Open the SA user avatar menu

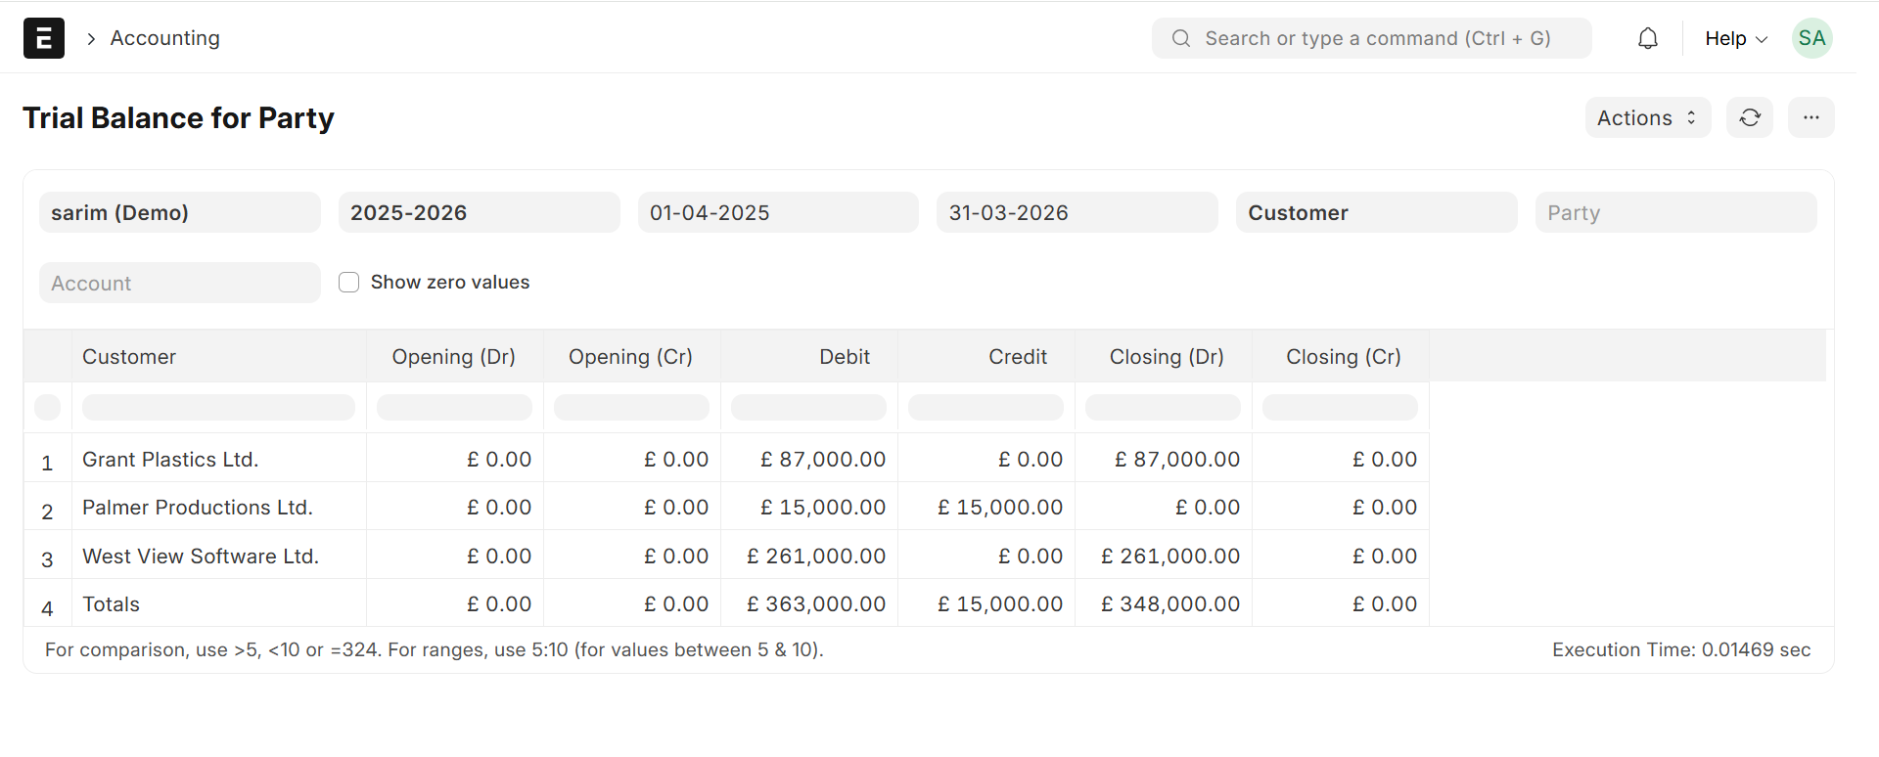[x=1811, y=38]
